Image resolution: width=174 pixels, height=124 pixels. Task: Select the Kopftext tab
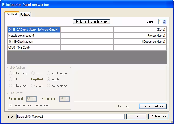(12, 14)
